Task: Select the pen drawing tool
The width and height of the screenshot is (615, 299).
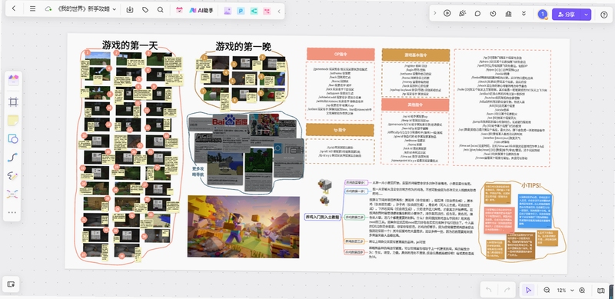Action: [x=12, y=176]
